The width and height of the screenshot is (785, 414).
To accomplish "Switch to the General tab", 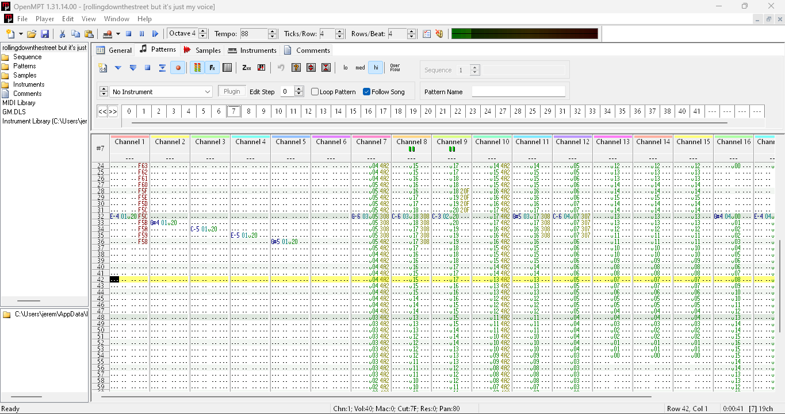I will (x=114, y=50).
